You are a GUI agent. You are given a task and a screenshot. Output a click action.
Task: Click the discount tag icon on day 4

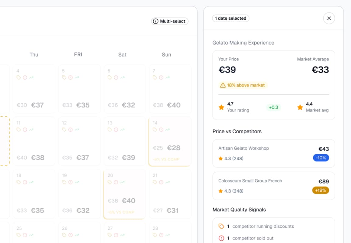click(x=19, y=77)
